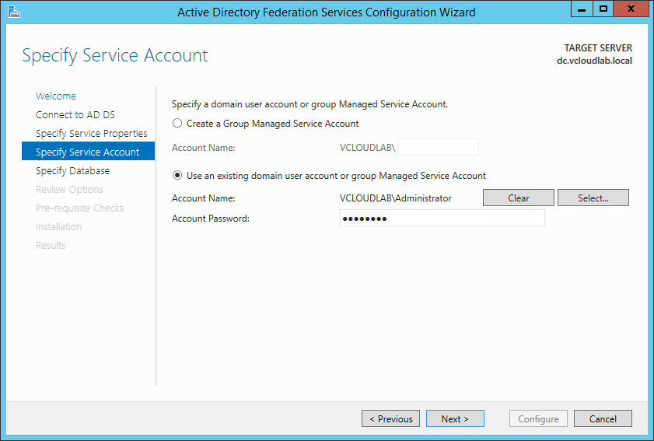This screenshot has height=441, width=654.
Task: Proceed with the Next button
Action: [455, 419]
